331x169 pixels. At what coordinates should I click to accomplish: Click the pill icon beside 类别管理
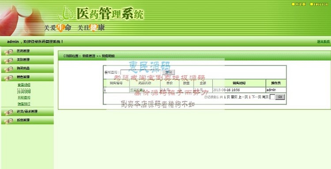[9, 60]
